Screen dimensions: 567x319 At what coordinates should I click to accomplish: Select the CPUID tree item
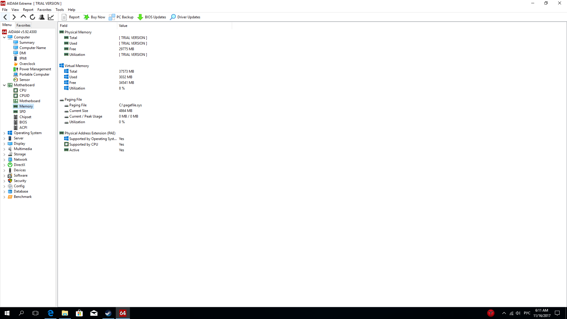tap(24, 96)
